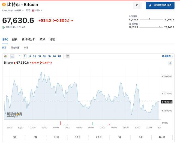
Task: Click the daily high value 67,933.5
Action: coord(169,20)
